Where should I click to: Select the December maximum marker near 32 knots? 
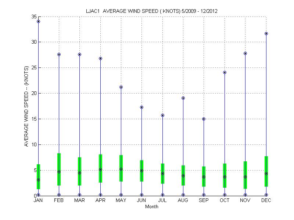tap(266, 34)
